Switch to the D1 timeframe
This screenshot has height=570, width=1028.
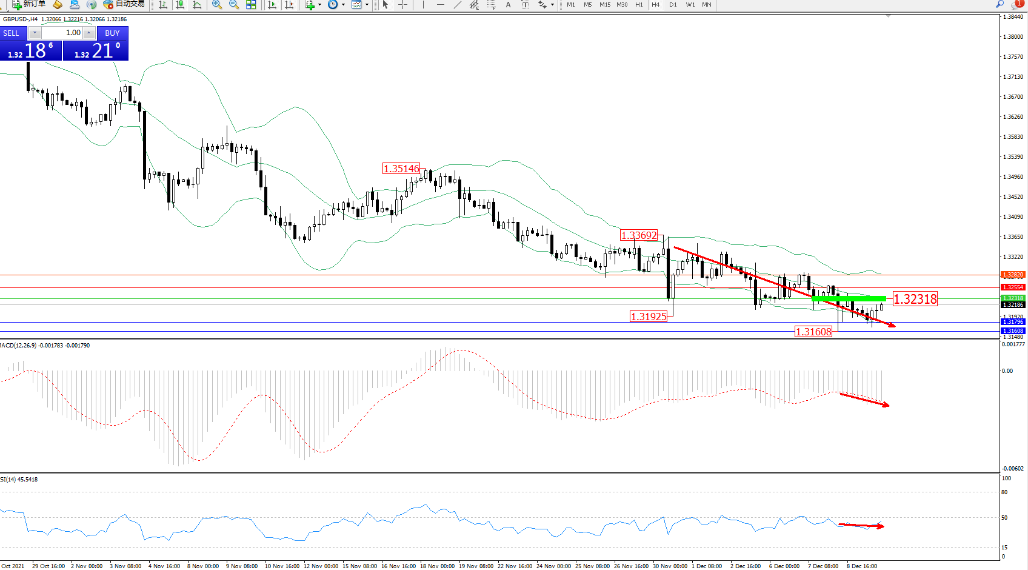coord(673,5)
